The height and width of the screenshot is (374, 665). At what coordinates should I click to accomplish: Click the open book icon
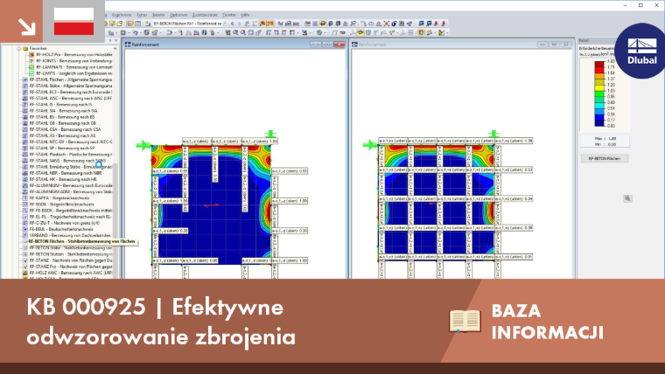(x=465, y=321)
